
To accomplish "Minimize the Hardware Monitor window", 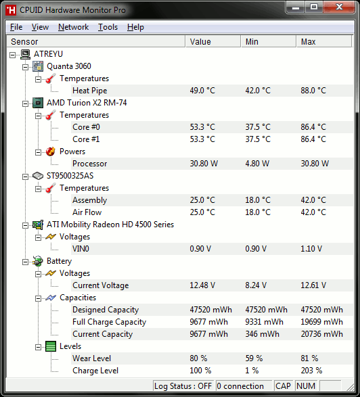I will 296,7.
